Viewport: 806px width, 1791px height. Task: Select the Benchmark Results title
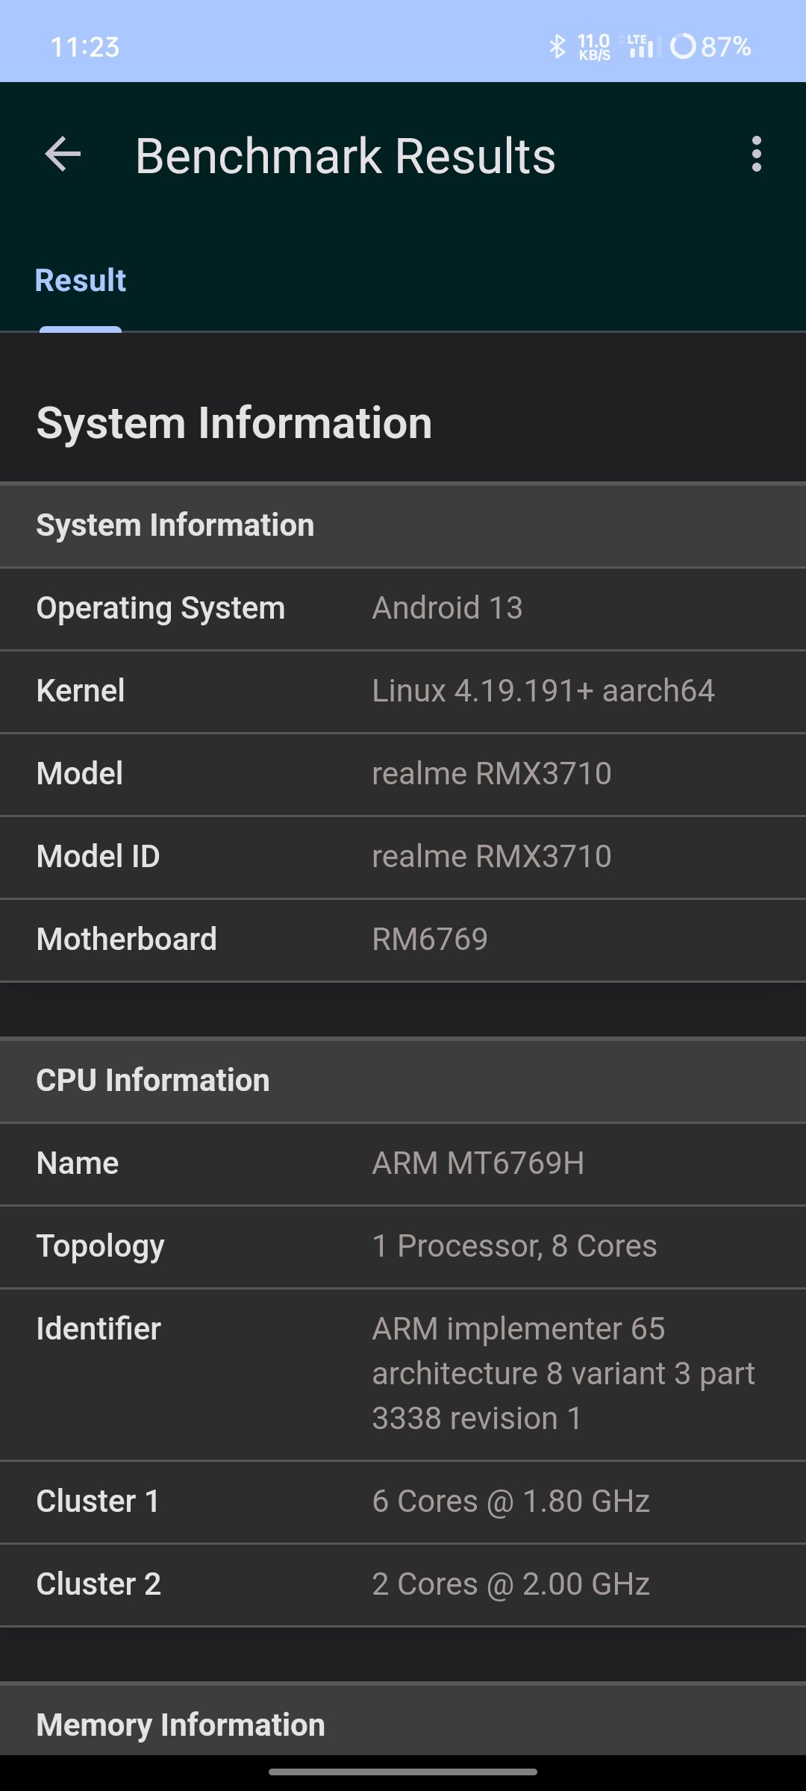click(345, 156)
